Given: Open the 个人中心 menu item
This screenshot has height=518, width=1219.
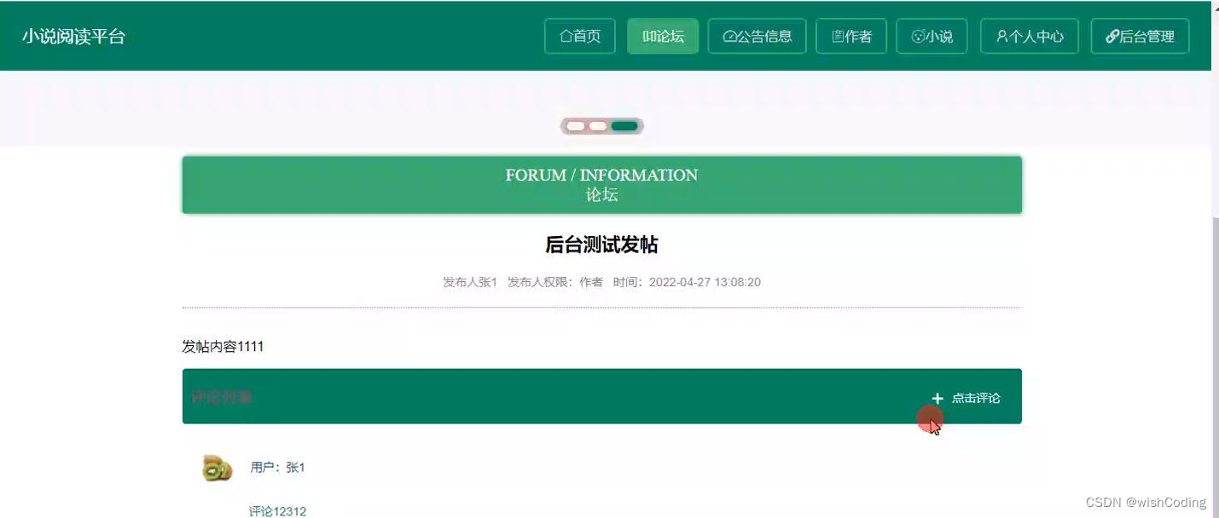Looking at the screenshot, I should click(x=1029, y=36).
